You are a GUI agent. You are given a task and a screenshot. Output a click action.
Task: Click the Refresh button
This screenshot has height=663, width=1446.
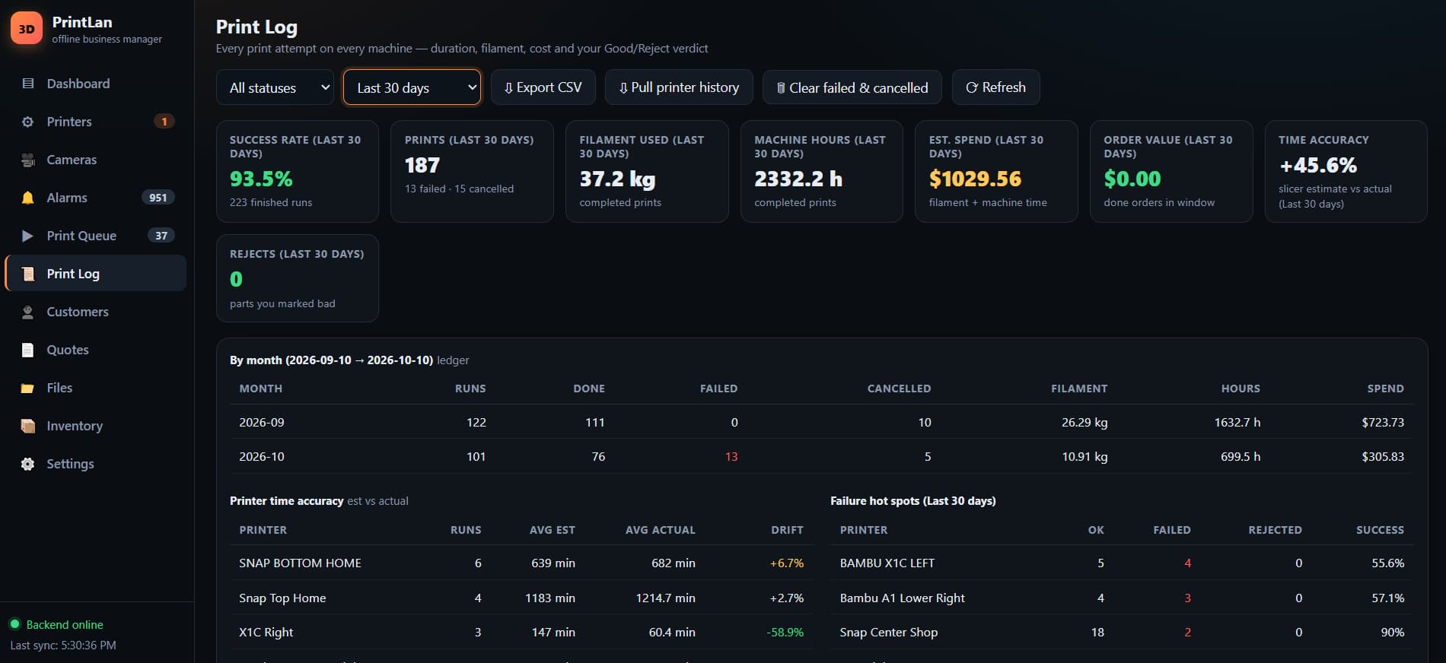click(x=995, y=87)
